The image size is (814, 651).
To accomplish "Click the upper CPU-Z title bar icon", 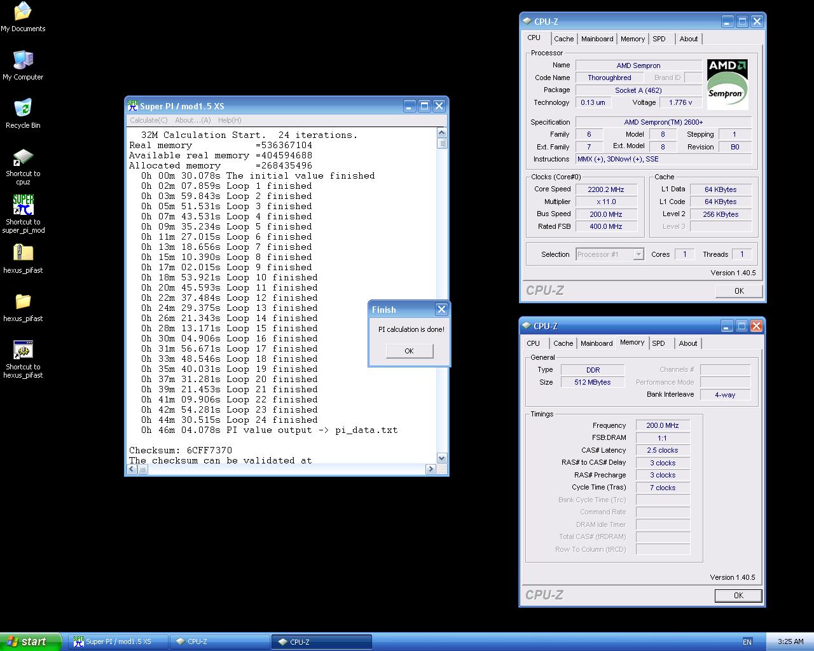I will pos(527,21).
